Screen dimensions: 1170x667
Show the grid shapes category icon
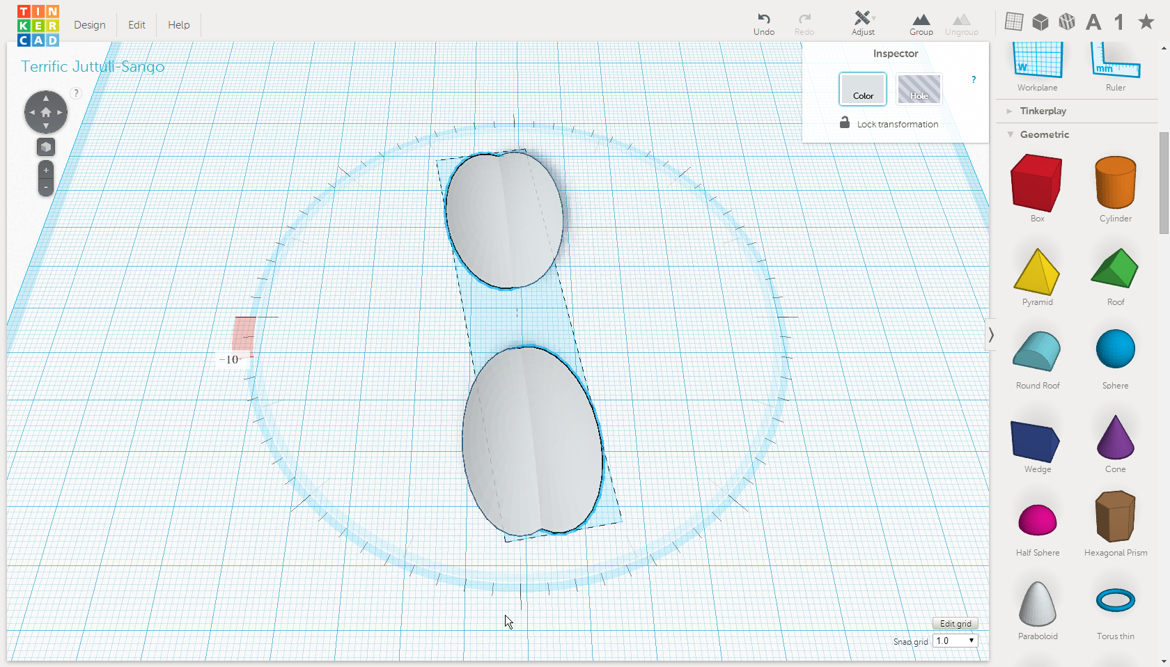pos(1014,22)
